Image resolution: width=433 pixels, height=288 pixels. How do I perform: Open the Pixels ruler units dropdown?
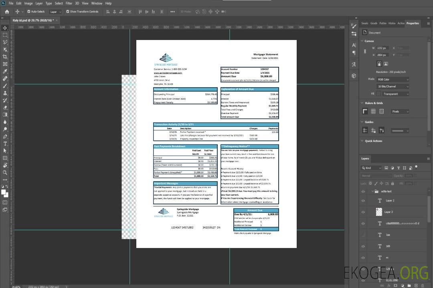[400, 111]
